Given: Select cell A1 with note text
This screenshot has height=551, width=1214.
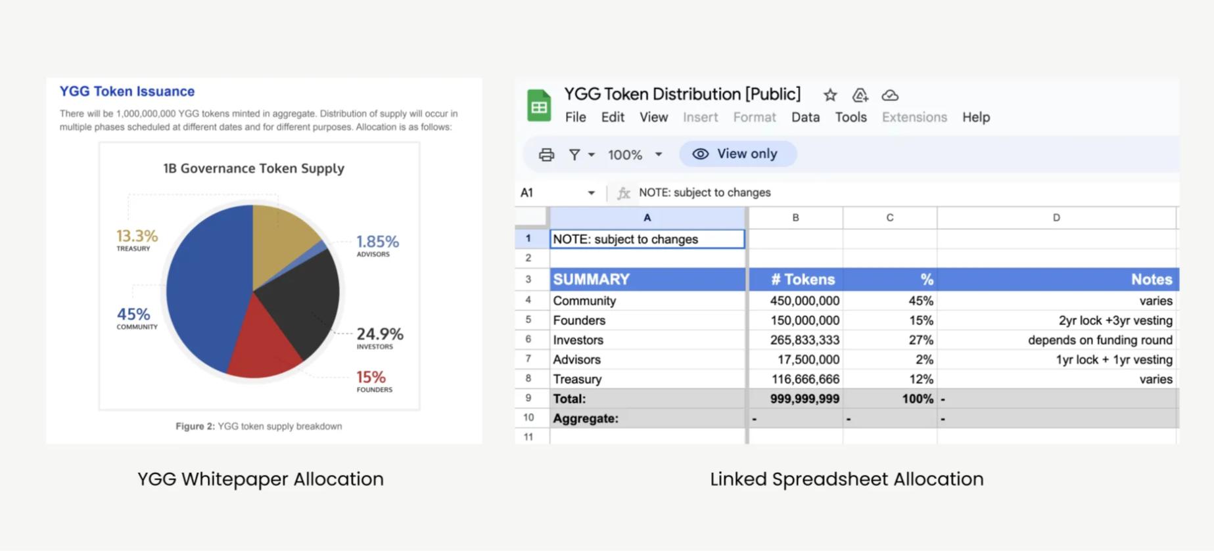Looking at the screenshot, I should coord(647,239).
